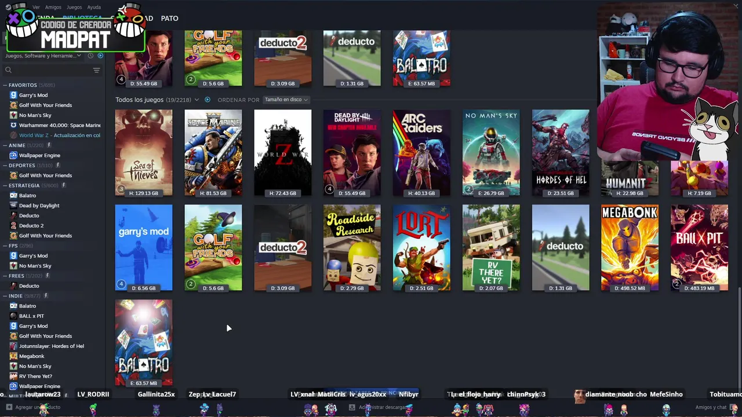
Task: Select Golf With Your Friends under Deportes
Action: [x=45, y=175]
